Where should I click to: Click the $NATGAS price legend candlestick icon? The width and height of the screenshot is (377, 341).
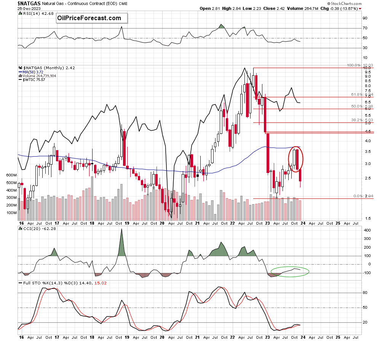coord(20,68)
